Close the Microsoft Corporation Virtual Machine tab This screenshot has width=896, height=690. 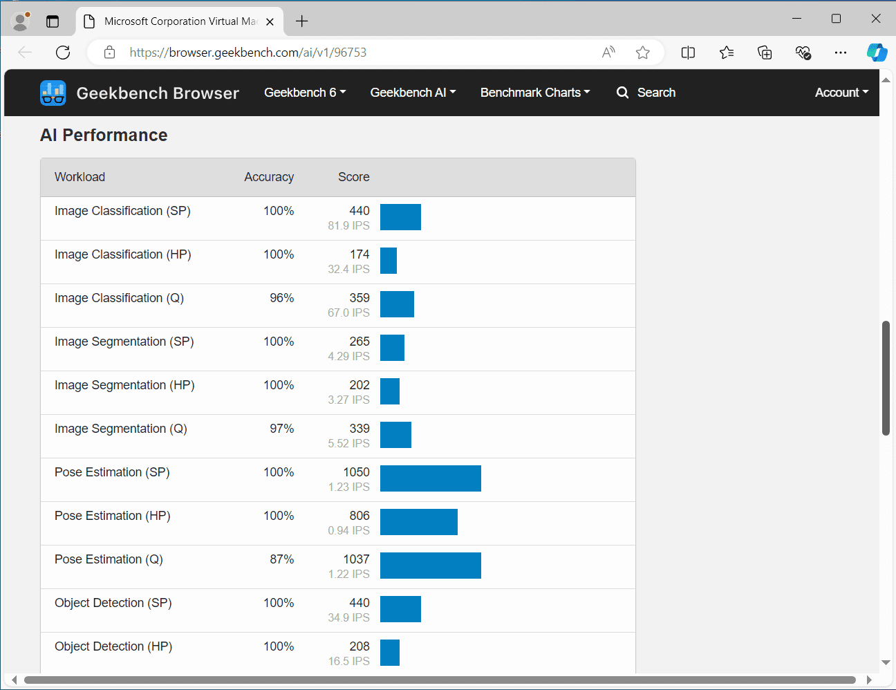click(270, 21)
